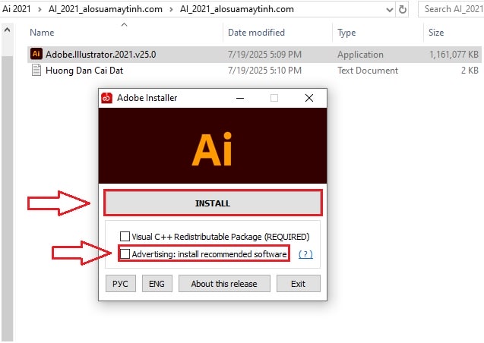Click the 7/19/2025 5:09 PM date cell
This screenshot has width=484, height=343.
coord(264,54)
